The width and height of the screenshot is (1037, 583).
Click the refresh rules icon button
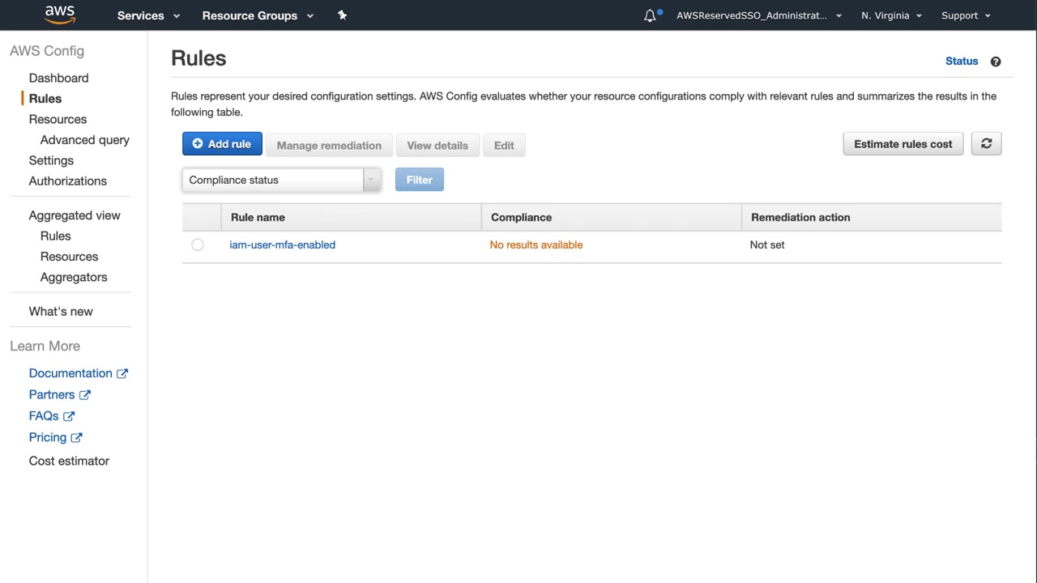tap(986, 144)
